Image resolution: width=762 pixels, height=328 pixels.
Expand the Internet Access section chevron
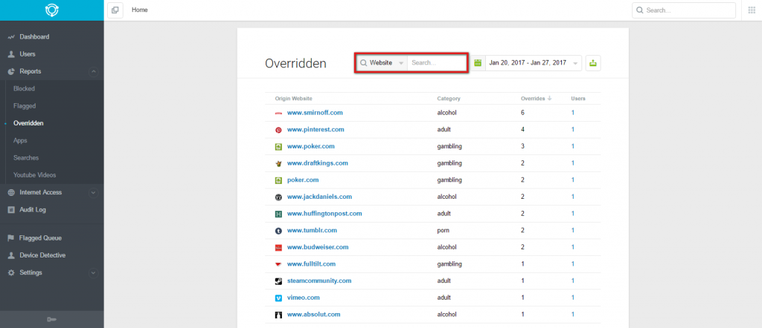coord(94,193)
